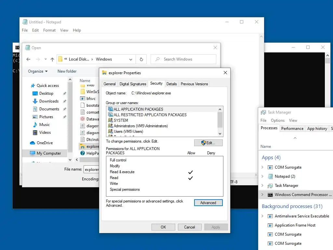The width and height of the screenshot is (333, 250).
Task: Click the Desktop folder icon in sidebar
Action: pos(35,93)
